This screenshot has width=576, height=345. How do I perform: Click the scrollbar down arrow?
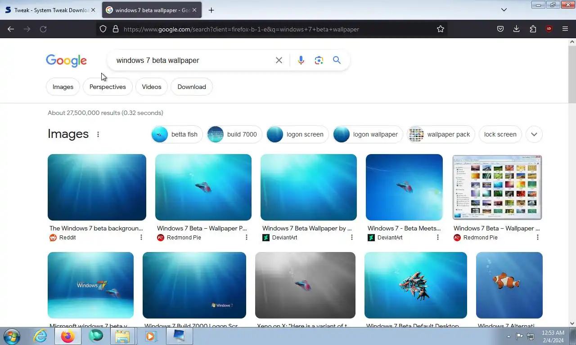coord(572,323)
